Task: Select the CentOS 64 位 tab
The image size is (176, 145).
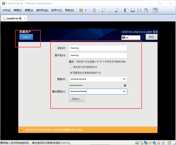Action: 14,18
